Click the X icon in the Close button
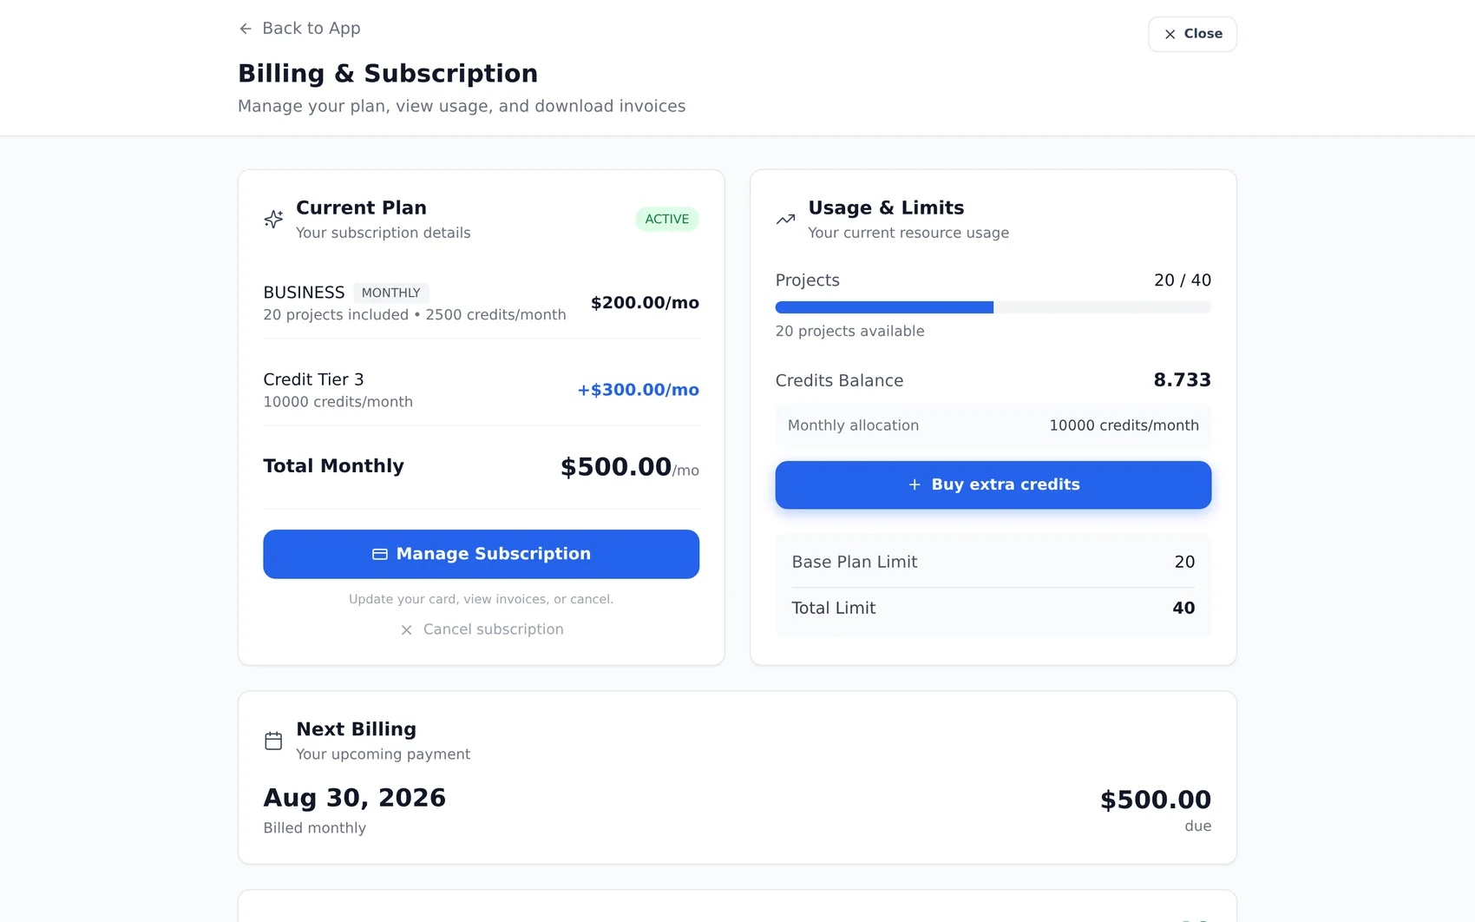This screenshot has height=922, width=1475. coord(1170,34)
